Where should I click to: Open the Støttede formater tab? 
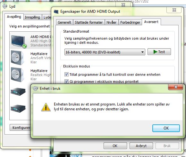(x=89, y=22)
